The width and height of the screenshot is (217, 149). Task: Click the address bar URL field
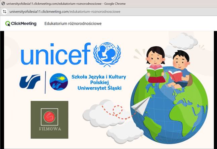65,11
